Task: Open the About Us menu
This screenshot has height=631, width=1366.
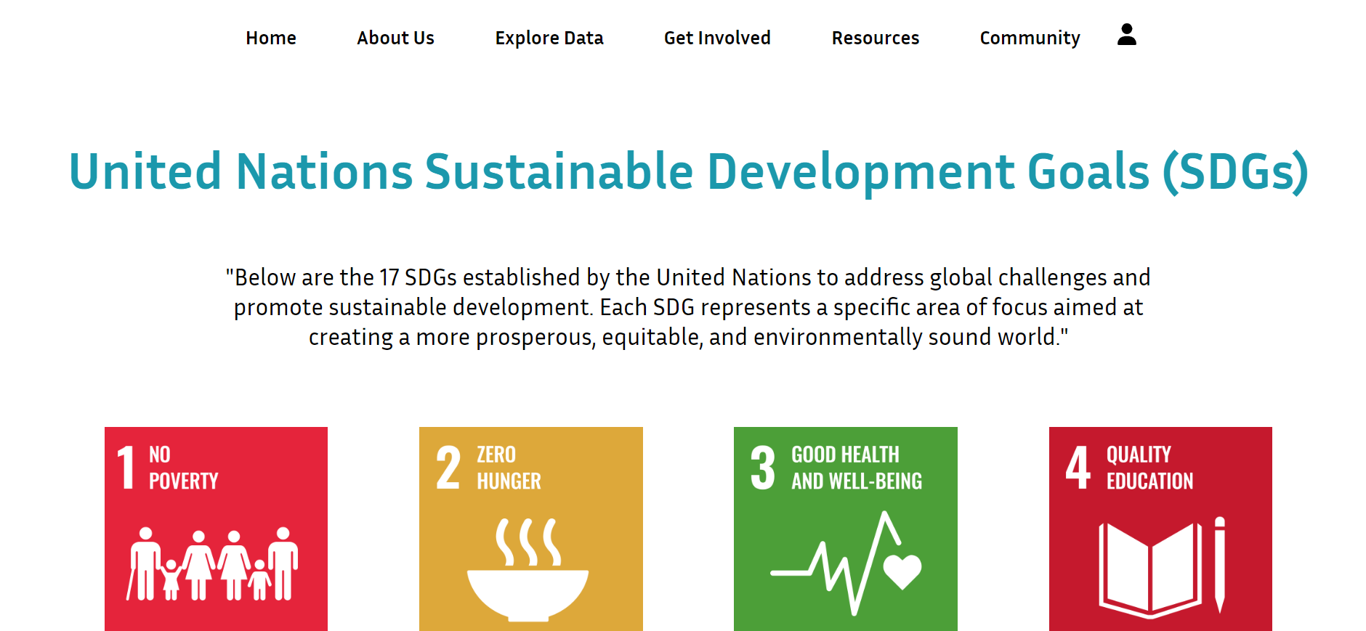Action: (x=395, y=38)
